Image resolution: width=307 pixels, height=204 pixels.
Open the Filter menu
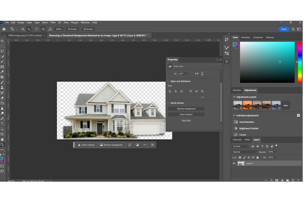pyautogui.click(x=53, y=22)
